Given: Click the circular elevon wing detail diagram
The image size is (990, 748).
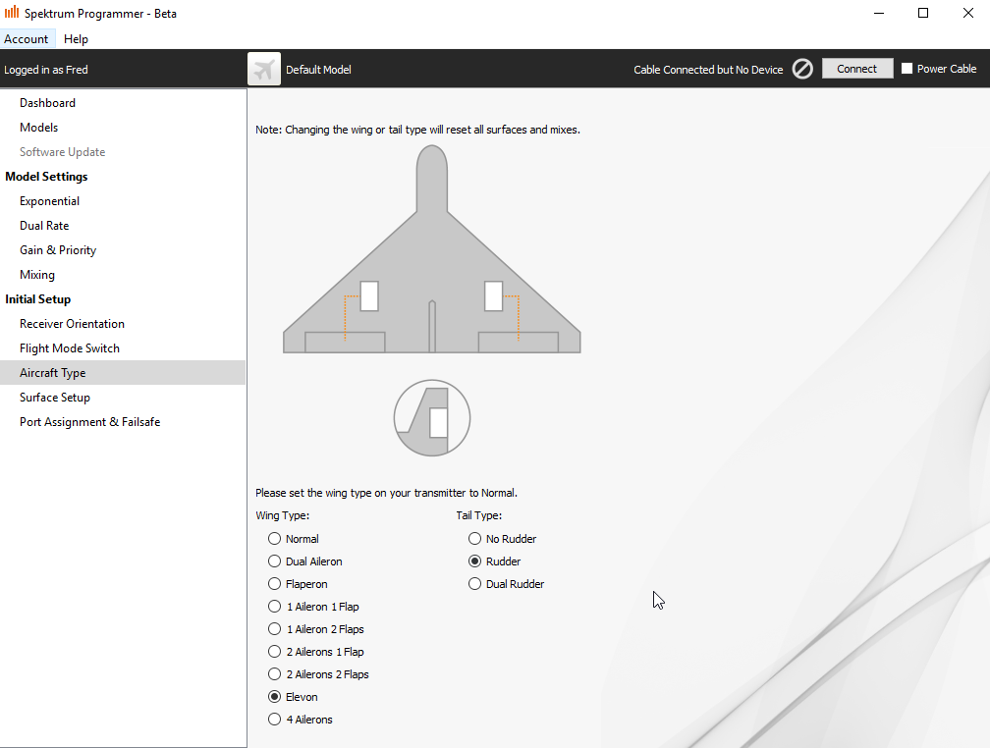Looking at the screenshot, I should point(432,418).
